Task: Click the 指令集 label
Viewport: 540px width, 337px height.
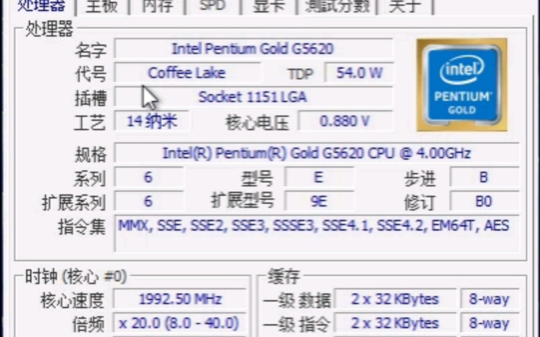Action: (x=82, y=227)
